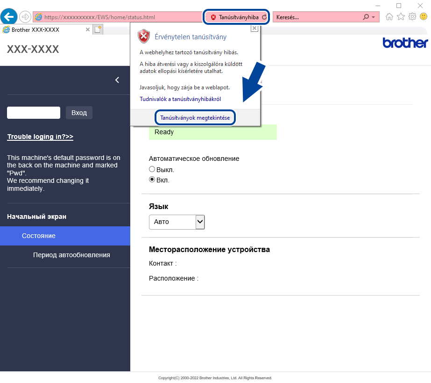Click the refresh icon in address bar
The width and height of the screenshot is (431, 383).
pyautogui.click(x=264, y=17)
